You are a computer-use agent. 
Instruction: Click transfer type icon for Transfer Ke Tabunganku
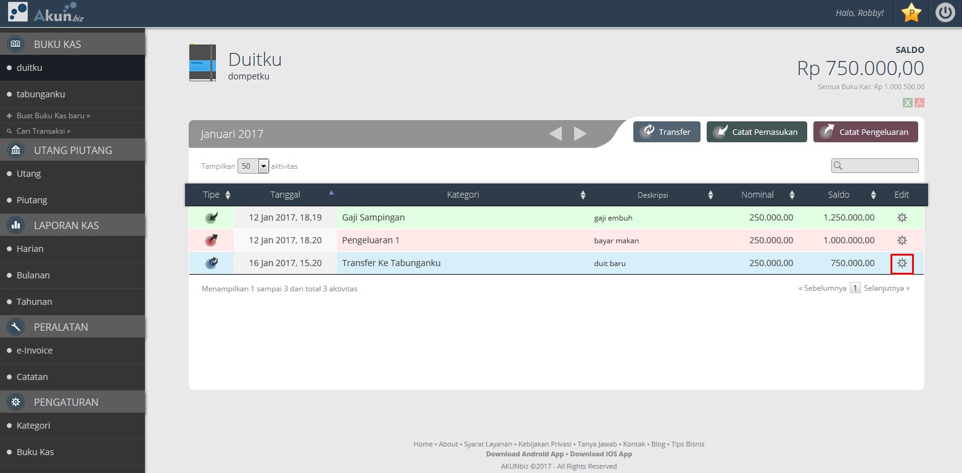point(212,263)
